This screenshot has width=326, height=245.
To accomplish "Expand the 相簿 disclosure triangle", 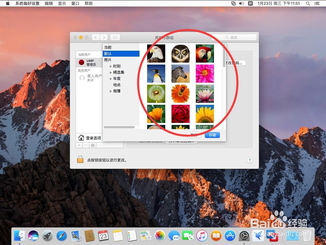I will (x=111, y=91).
